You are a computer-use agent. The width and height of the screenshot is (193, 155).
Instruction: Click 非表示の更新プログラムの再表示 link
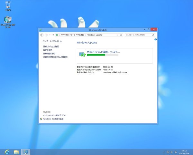click(55, 57)
